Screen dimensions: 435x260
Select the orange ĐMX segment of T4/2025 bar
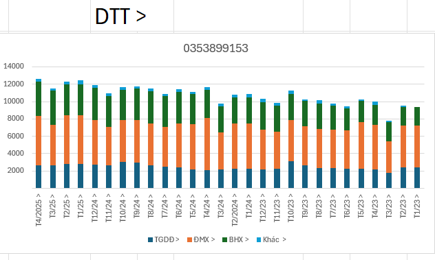(39, 141)
